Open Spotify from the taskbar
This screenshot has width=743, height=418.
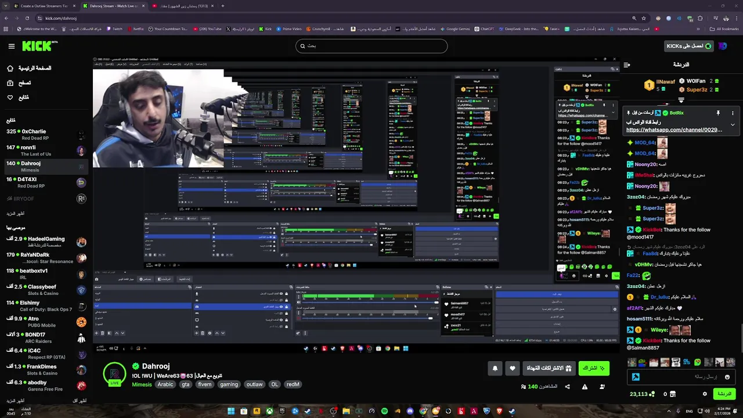tap(384, 411)
